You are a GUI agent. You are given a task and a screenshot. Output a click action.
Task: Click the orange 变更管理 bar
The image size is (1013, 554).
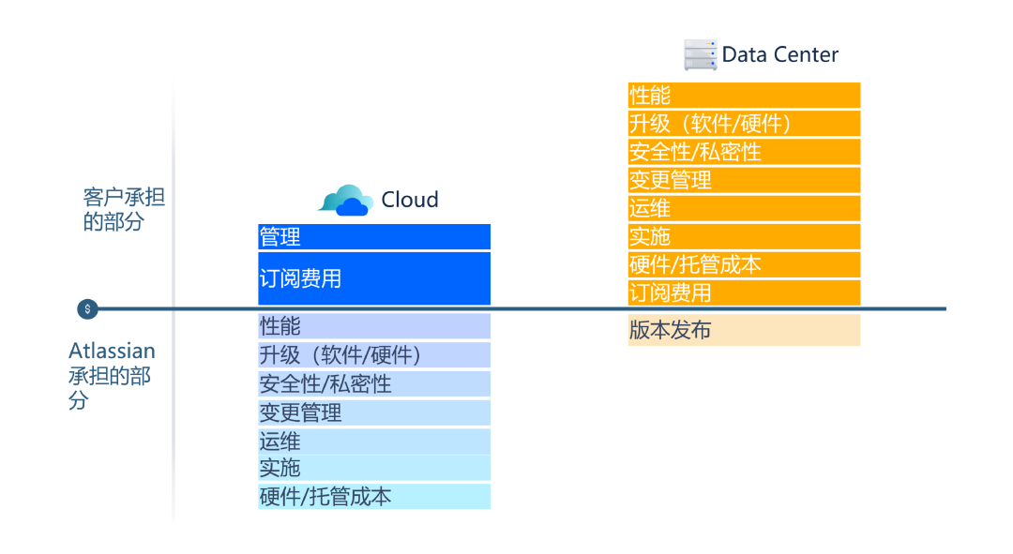(x=744, y=180)
